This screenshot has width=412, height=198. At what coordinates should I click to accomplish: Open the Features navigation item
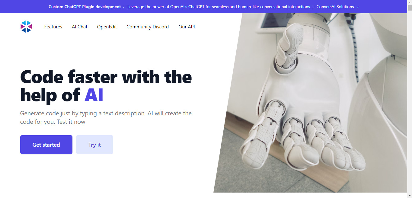tap(53, 27)
